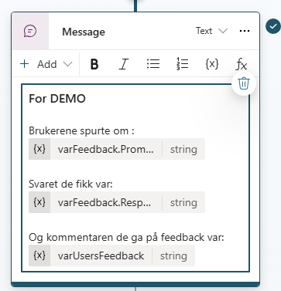Click the Message node chat bubble icon
The width and height of the screenshot is (281, 291).
[x=30, y=32]
